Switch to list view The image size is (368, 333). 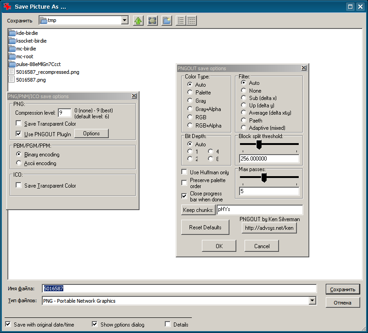181,21
